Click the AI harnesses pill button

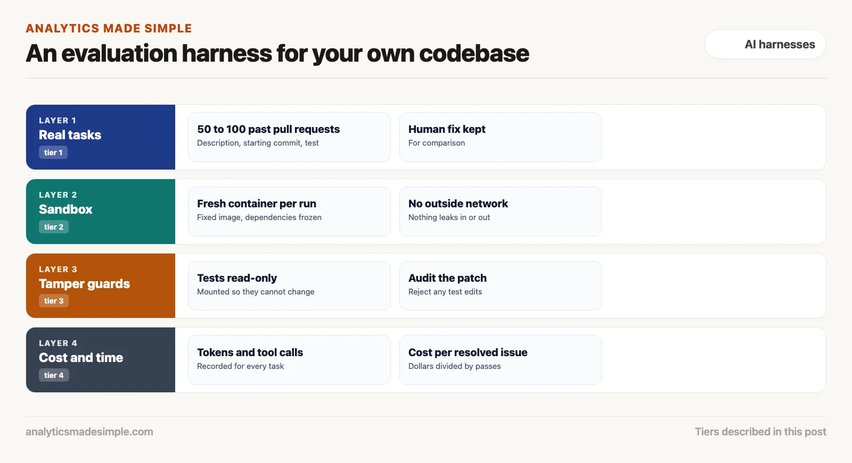coord(765,44)
